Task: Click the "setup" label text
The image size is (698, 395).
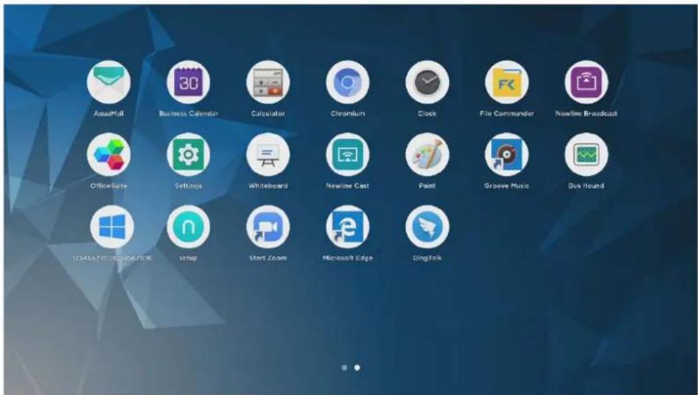Action: click(189, 258)
